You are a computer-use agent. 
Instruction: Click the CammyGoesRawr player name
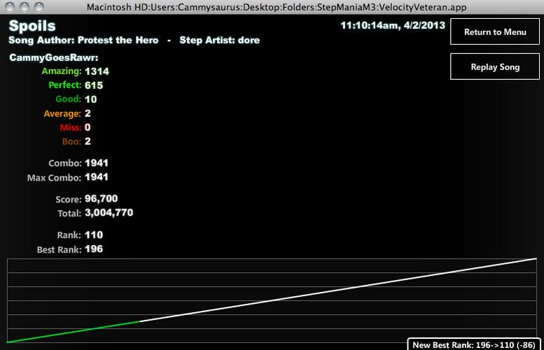pyautogui.click(x=54, y=57)
